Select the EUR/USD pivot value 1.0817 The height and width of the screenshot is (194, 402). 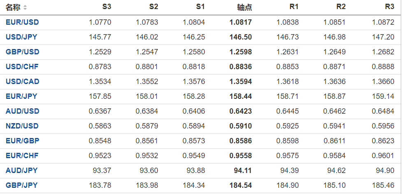(x=241, y=22)
